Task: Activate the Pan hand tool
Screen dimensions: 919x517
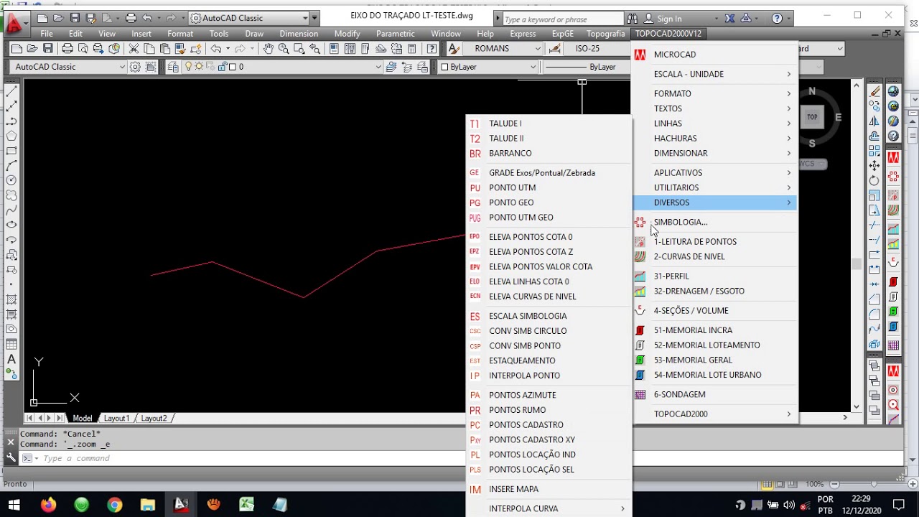Action: [268, 48]
